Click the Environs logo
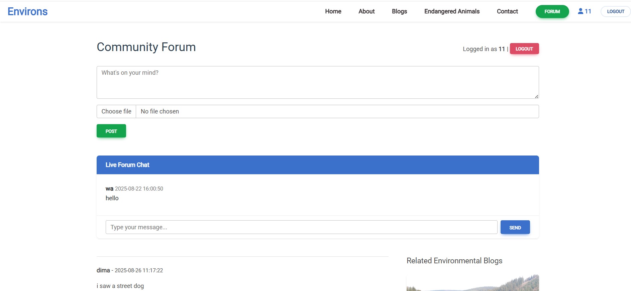 tap(27, 11)
